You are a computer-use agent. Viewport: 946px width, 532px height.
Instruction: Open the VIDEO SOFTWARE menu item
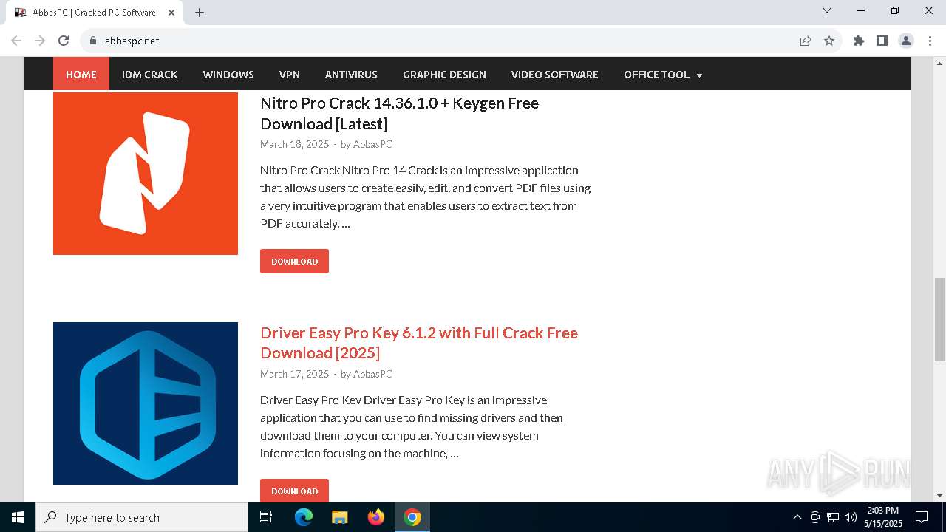(x=555, y=75)
